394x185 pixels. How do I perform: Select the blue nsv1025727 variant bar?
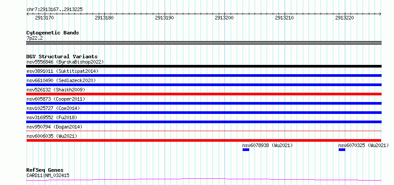204,113
